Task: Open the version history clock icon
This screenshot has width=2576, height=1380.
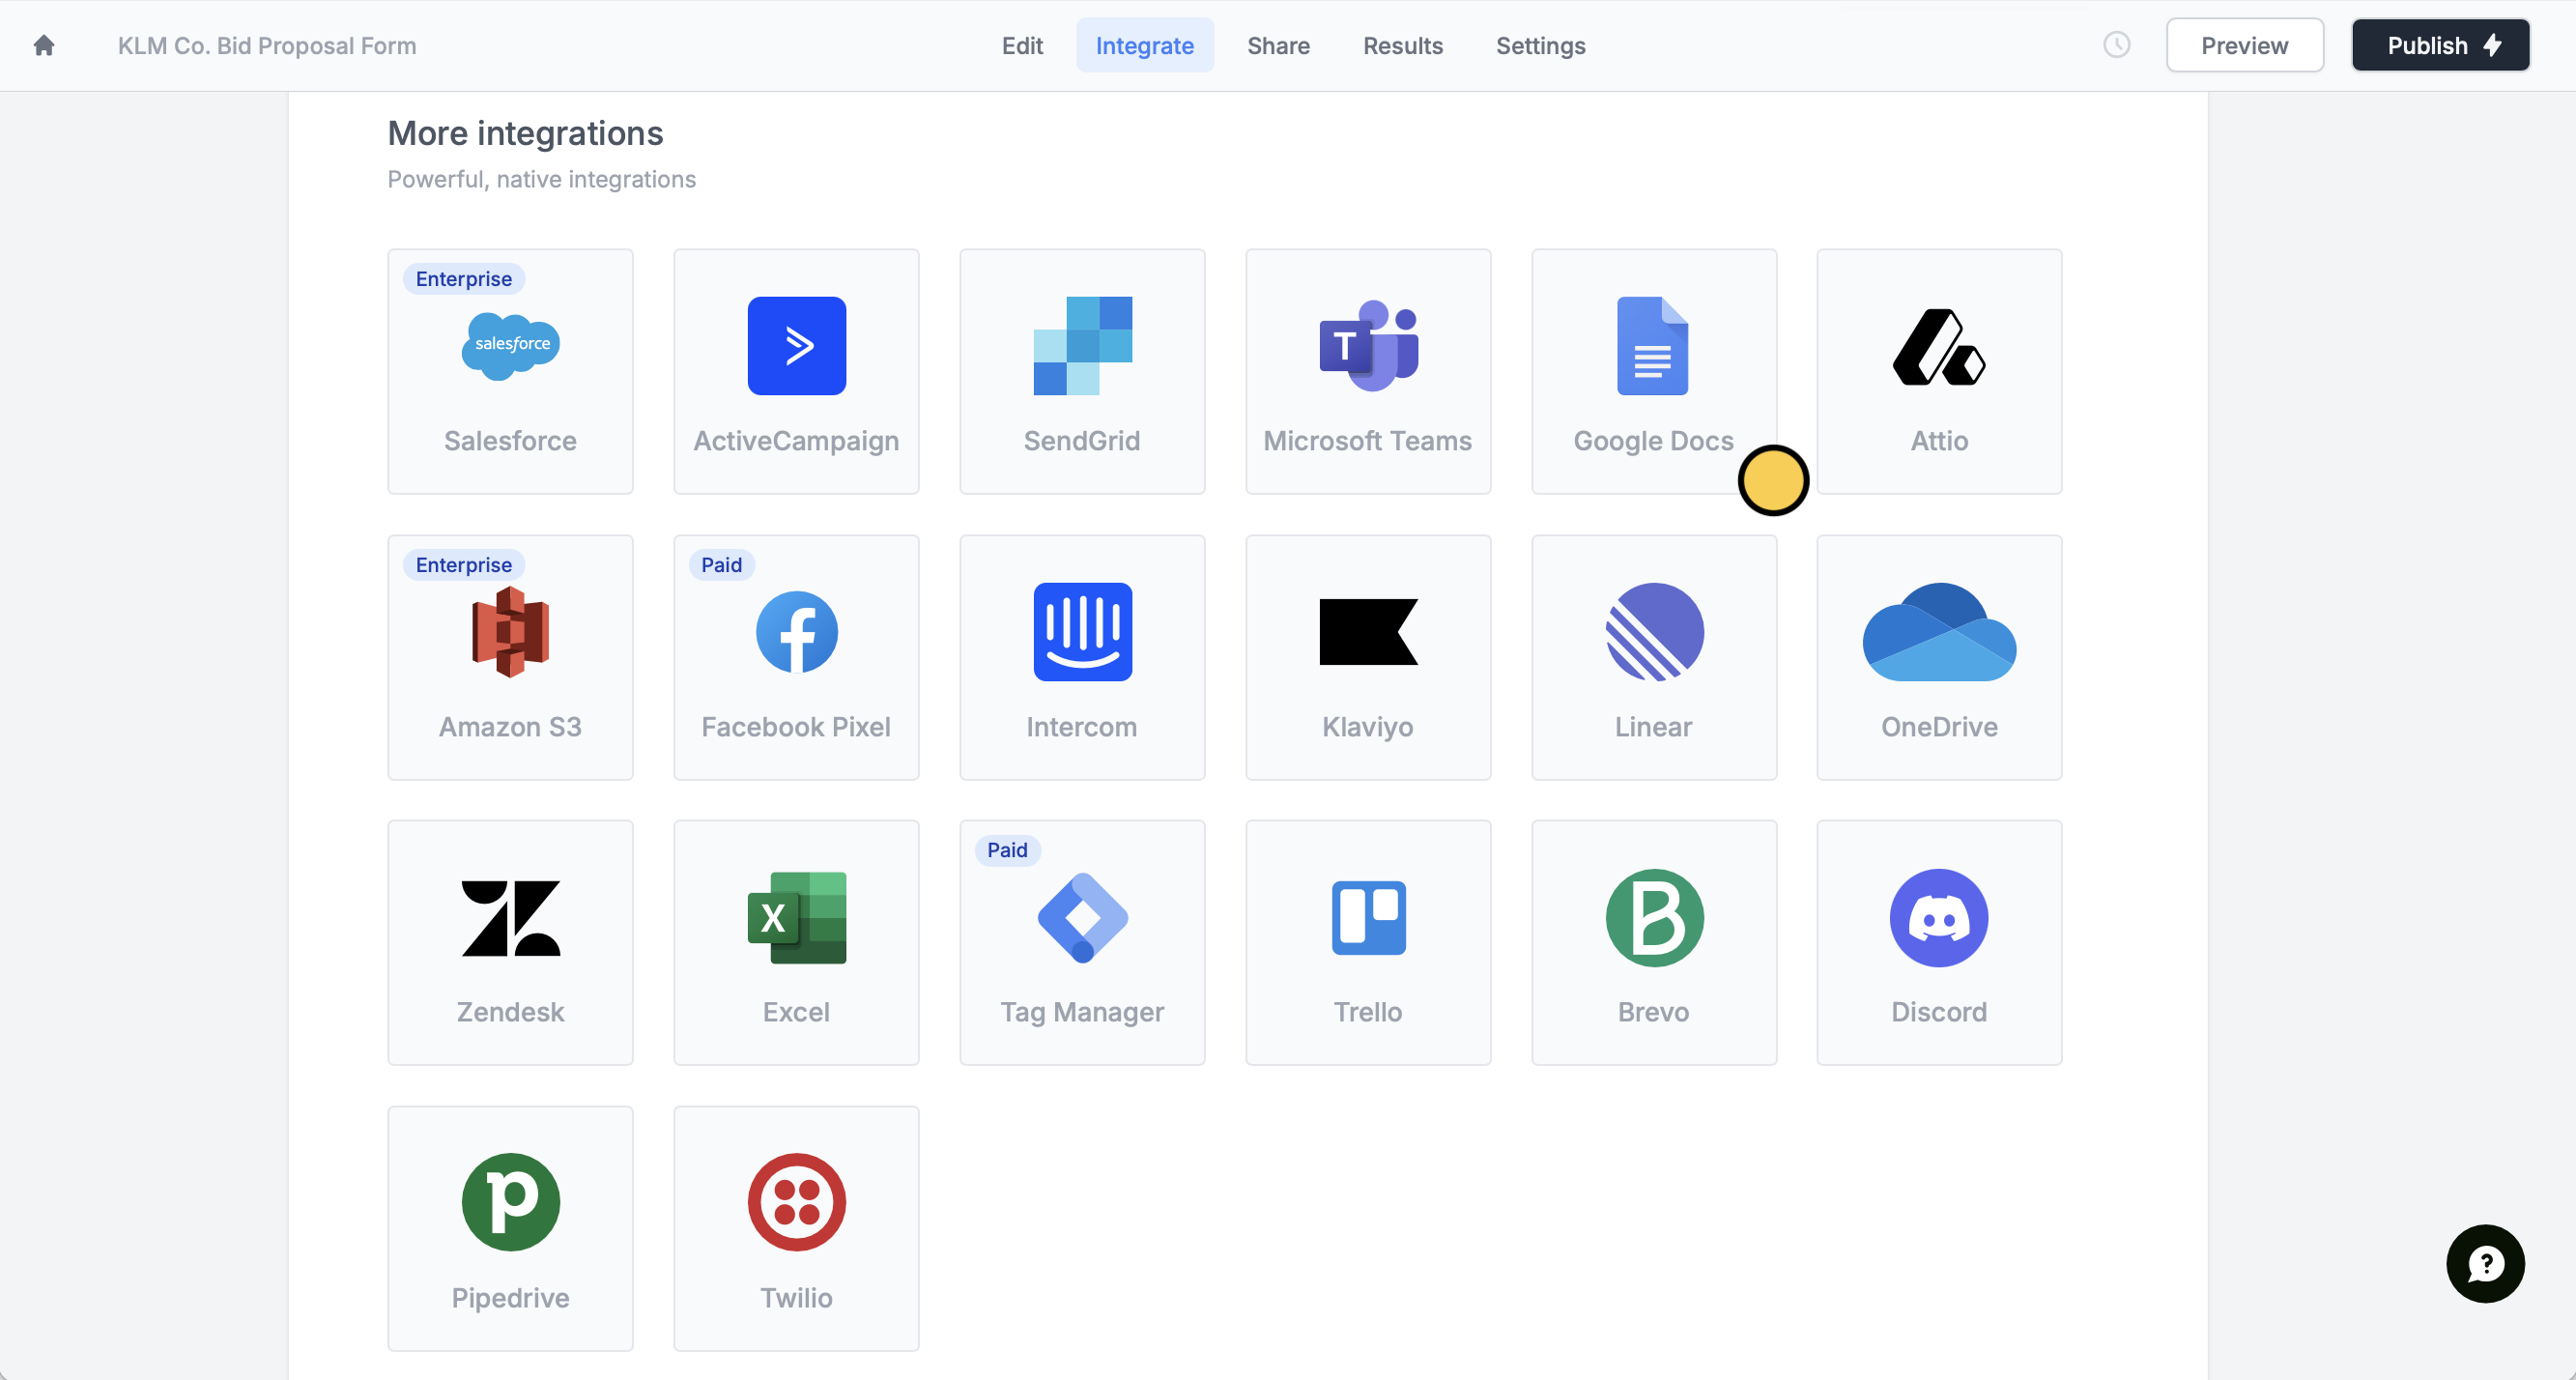Action: pyautogui.click(x=2116, y=45)
